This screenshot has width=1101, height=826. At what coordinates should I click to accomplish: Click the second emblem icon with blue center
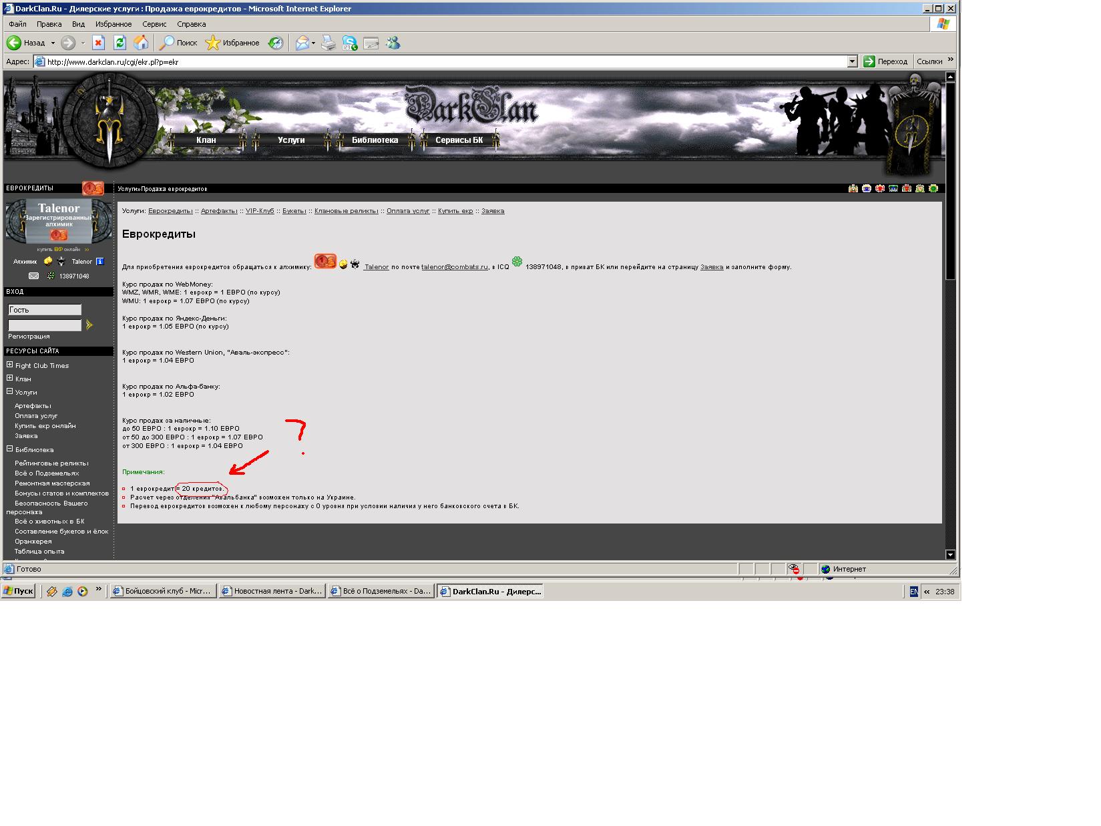tap(867, 188)
